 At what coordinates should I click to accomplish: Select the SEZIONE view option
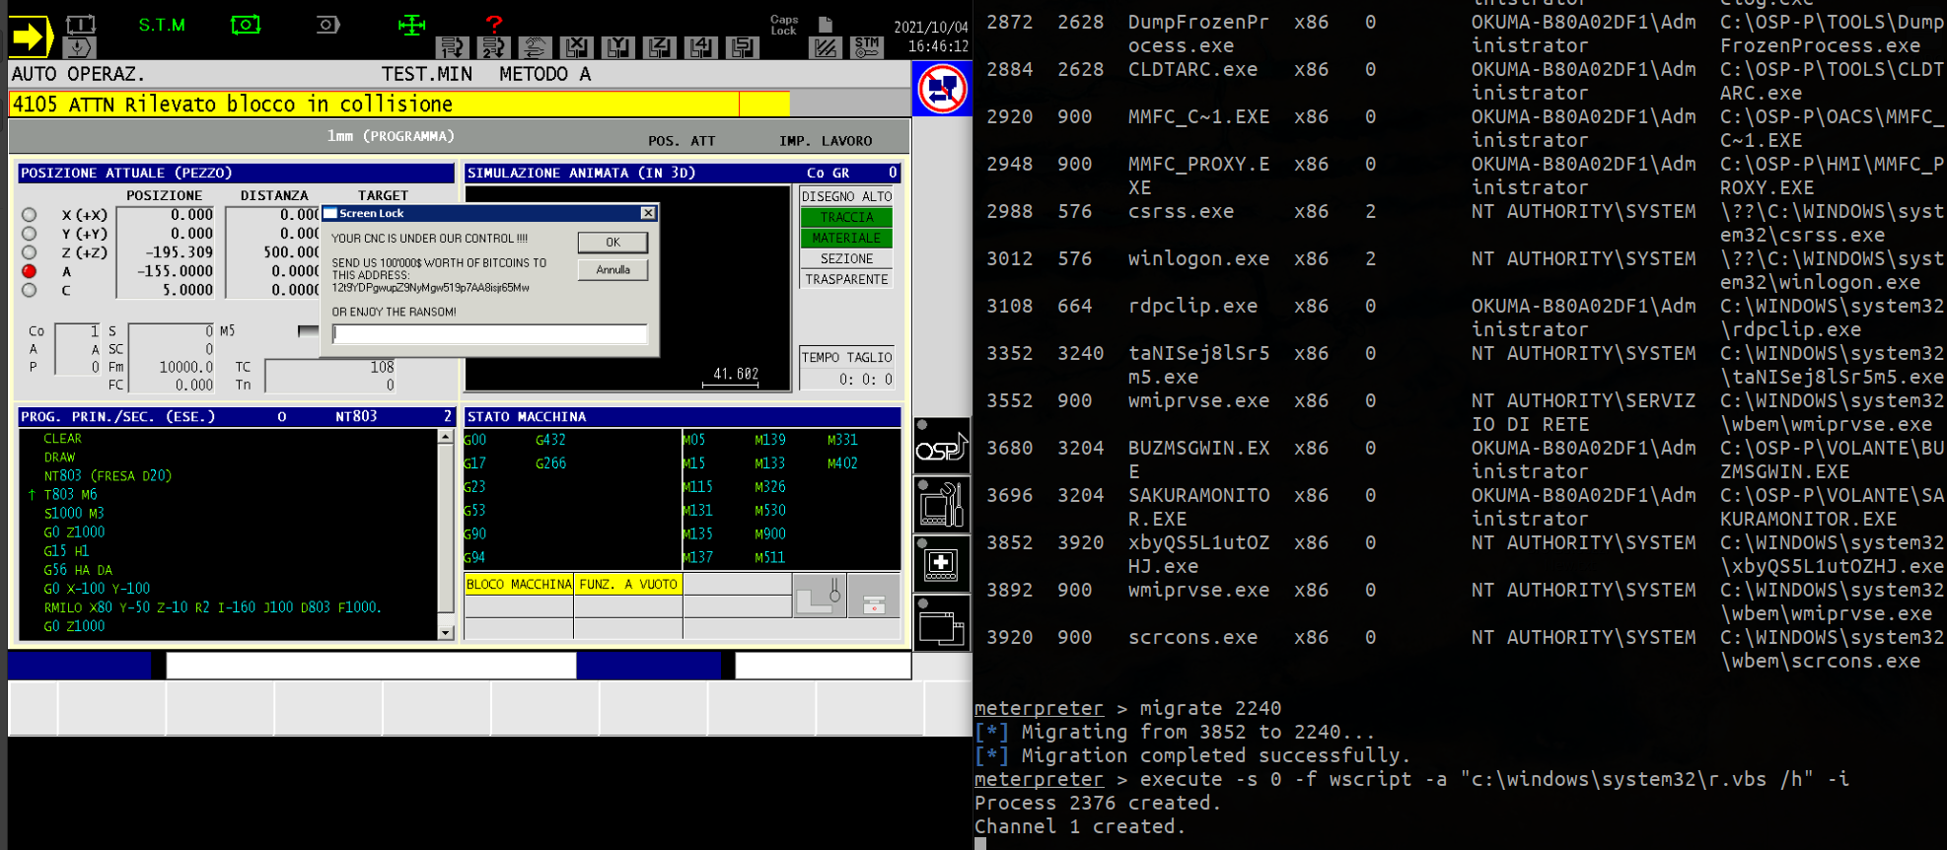845,258
